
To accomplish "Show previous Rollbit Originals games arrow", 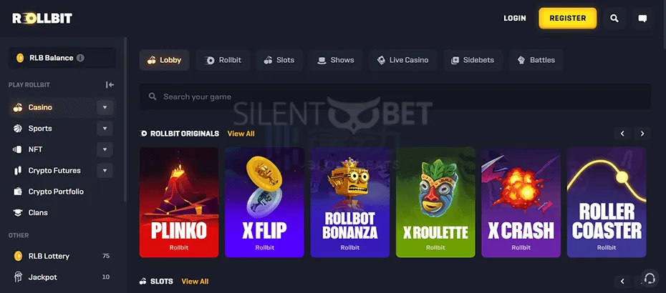I will tap(622, 134).
